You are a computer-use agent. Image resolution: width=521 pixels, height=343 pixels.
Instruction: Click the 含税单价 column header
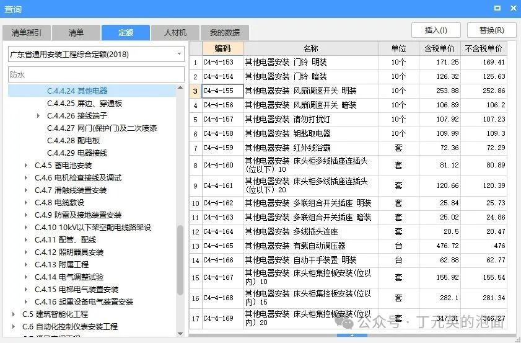[440, 48]
